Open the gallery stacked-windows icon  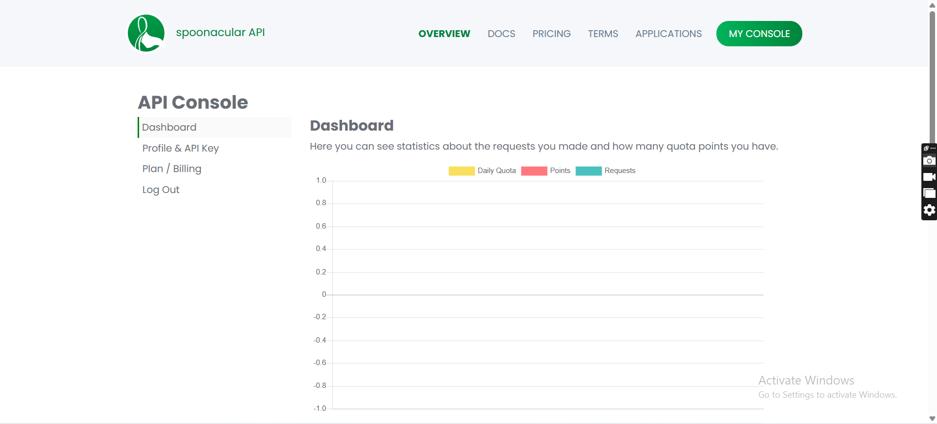point(929,193)
